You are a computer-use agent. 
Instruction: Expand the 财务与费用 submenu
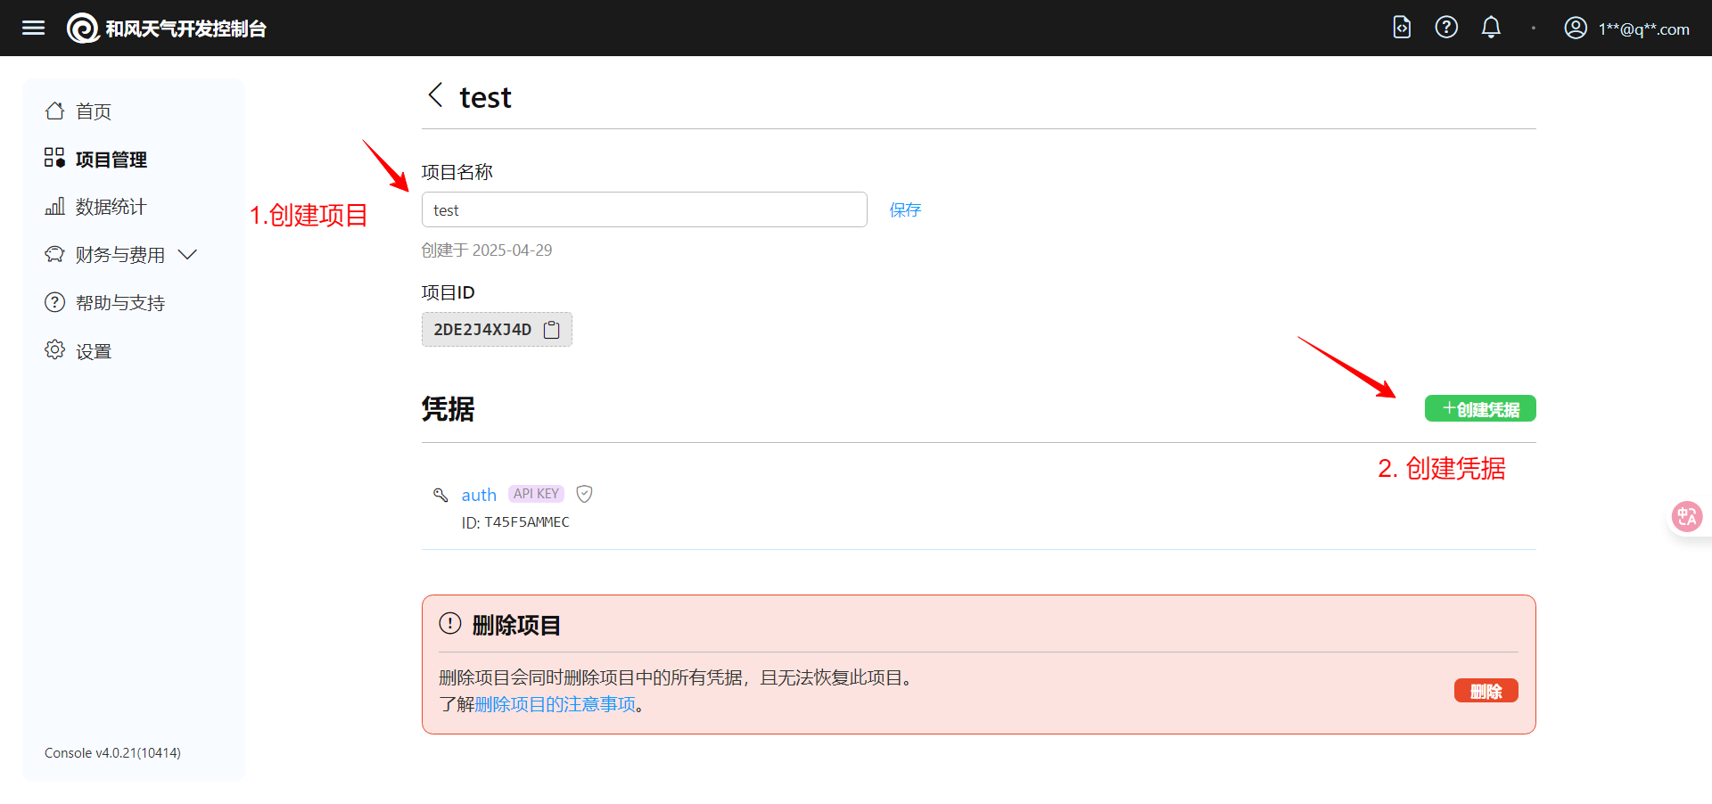pos(187,255)
